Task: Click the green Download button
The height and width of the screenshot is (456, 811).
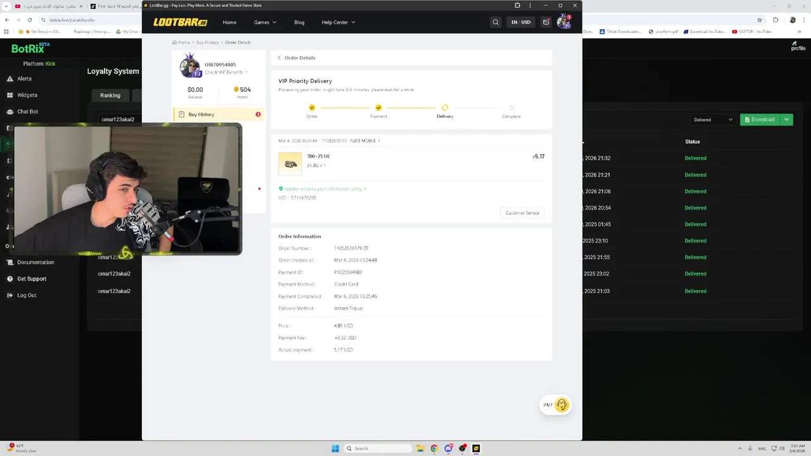Action: tap(760, 120)
